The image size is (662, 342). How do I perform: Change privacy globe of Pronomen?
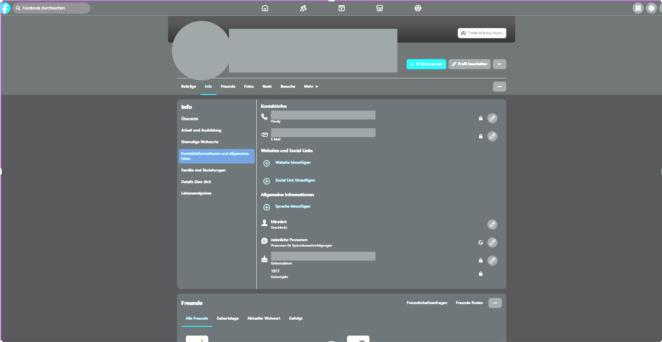pyautogui.click(x=481, y=242)
